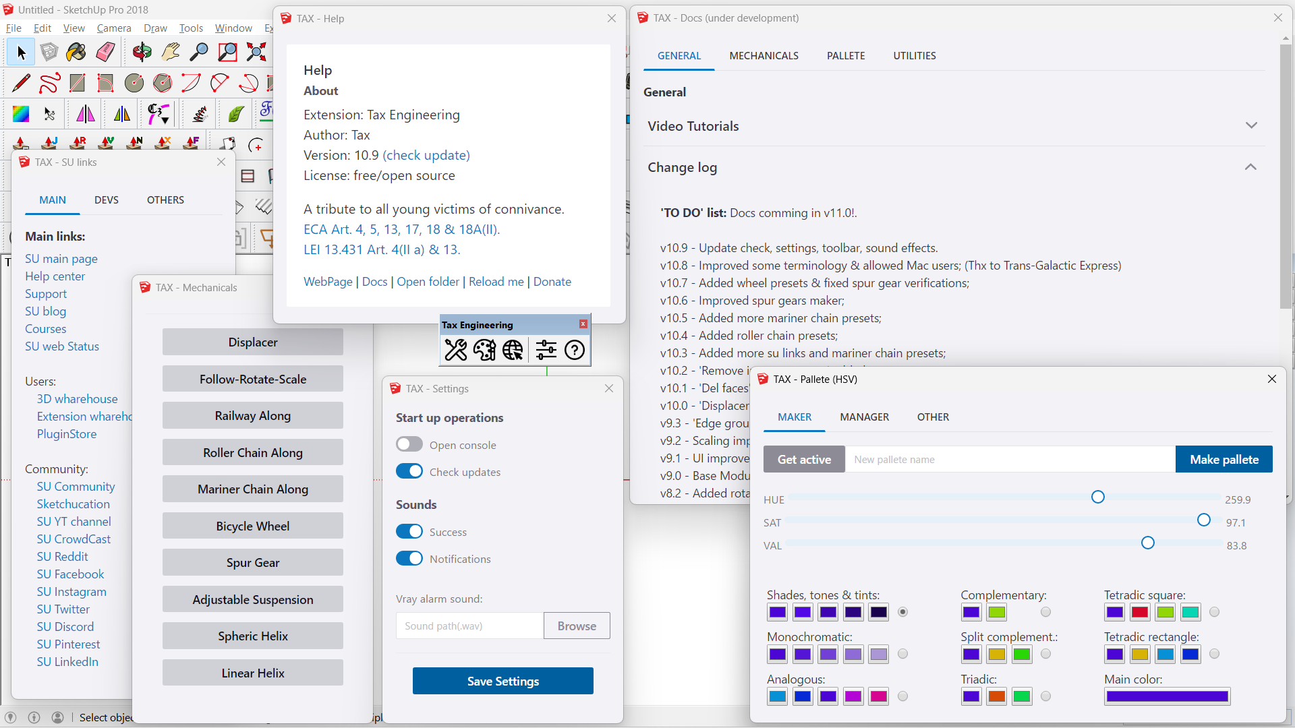Select the Freehand Bezier curve tool

(49, 82)
